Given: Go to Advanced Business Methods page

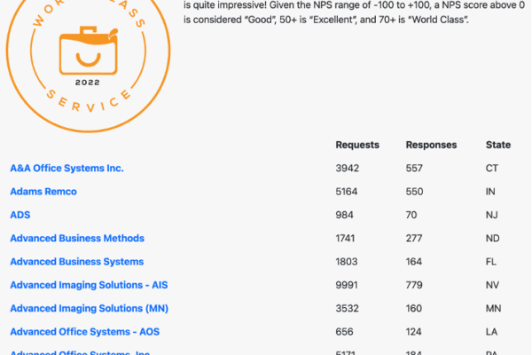Looking at the screenshot, I should 77,238.
